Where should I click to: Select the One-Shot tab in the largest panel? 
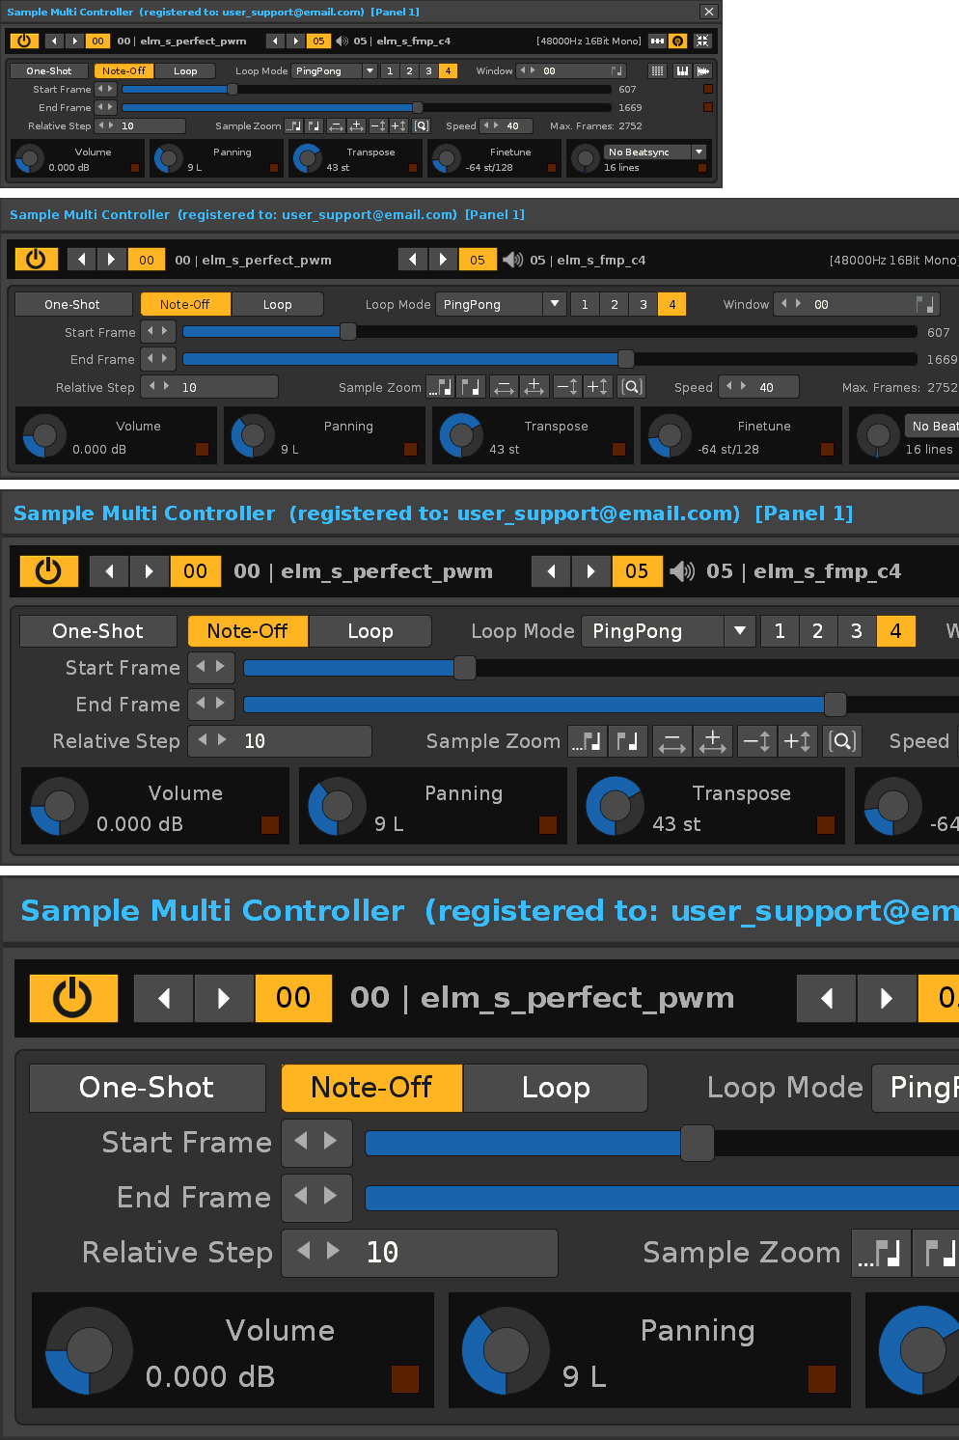point(147,1088)
